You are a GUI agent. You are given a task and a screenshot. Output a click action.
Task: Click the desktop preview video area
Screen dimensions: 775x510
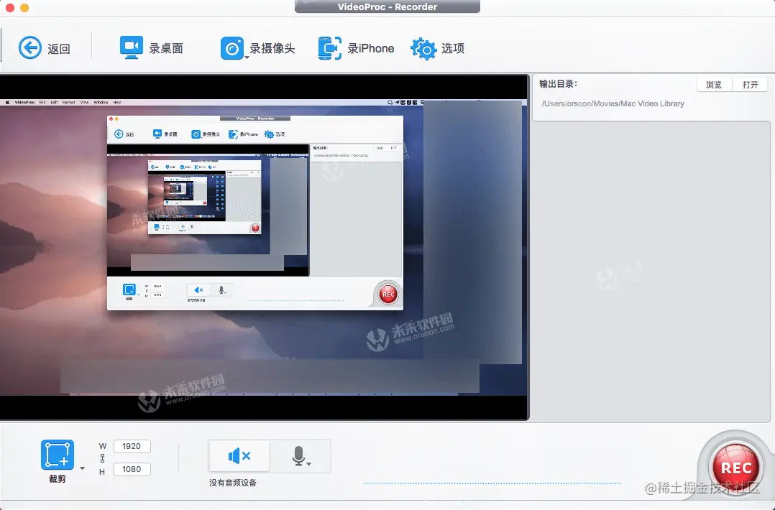tap(265, 247)
